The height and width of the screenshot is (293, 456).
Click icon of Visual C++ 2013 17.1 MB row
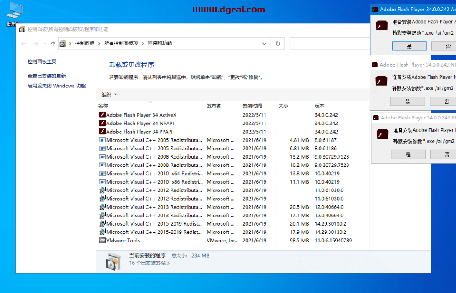point(102,216)
